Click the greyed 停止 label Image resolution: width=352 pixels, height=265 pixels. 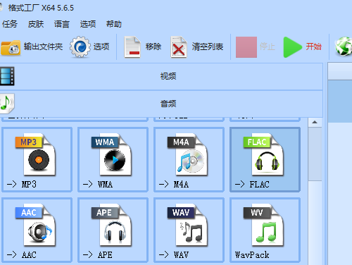pos(268,47)
